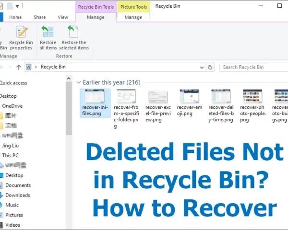Switch to the Share tab
Screen dimensions: 288x230
(x=40, y=17)
